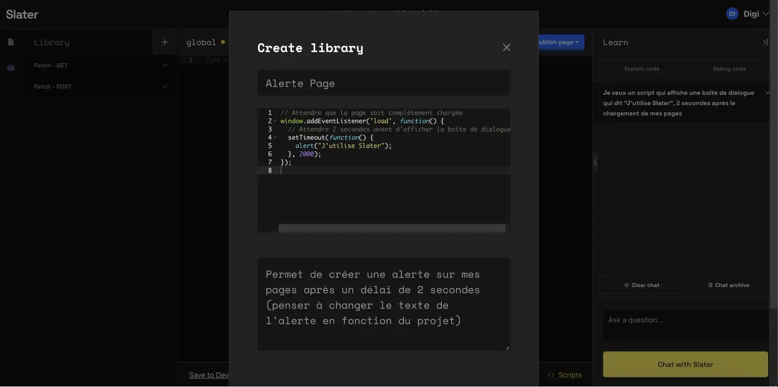This screenshot has height=387, width=778.
Task: Click the DI avatar in the top bar
Action: pyautogui.click(x=731, y=13)
